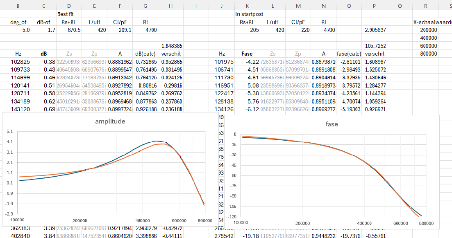
Task: Click the 'In startpost' cell
Action: tap(248, 14)
